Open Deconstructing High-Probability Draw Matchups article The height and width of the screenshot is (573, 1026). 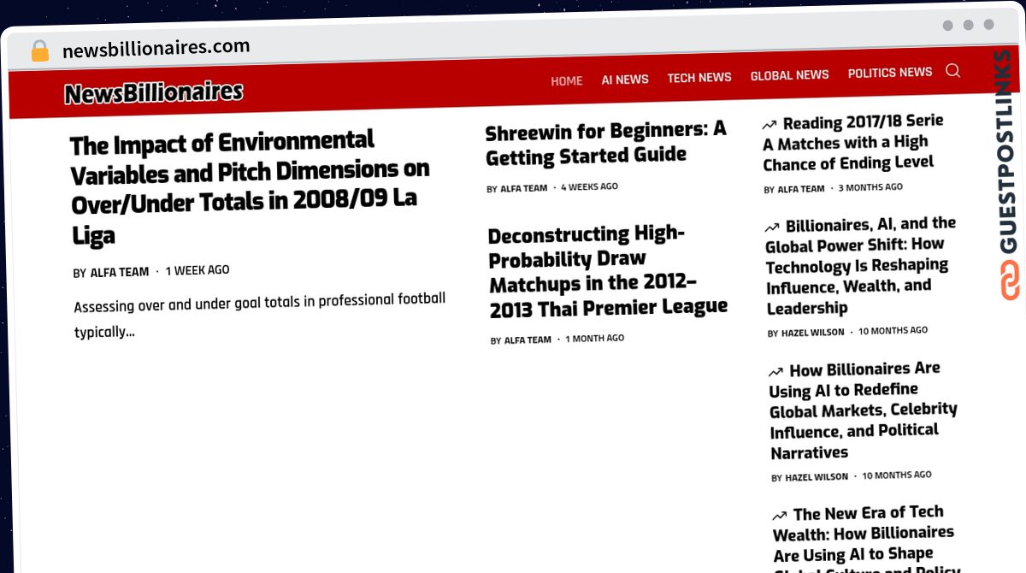click(608, 271)
